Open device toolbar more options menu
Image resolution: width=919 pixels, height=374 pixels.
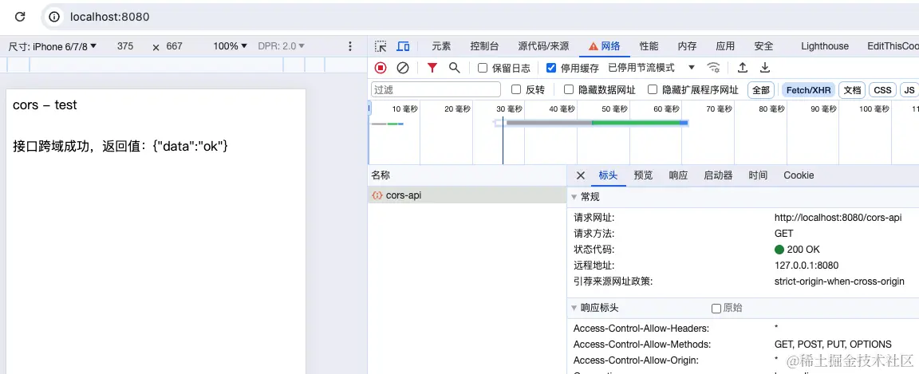(x=350, y=46)
